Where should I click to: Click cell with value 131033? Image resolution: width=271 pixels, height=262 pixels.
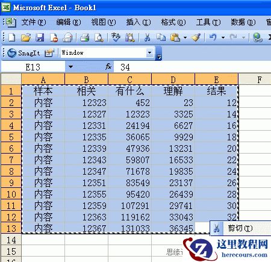130,228
